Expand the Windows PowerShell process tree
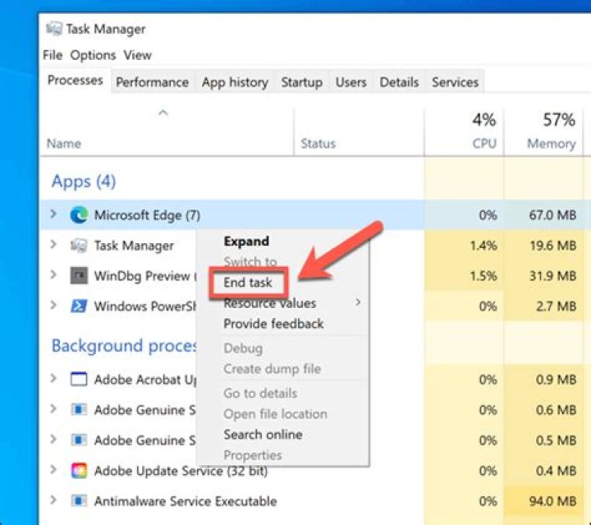591x525 pixels. tap(53, 306)
